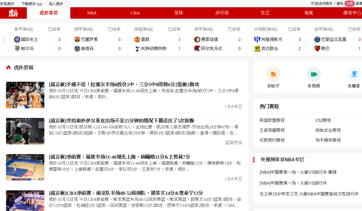The image size is (362, 211).
Task: Open headline 福建半场51-46领先上海
Action: pyautogui.click(x=119, y=157)
